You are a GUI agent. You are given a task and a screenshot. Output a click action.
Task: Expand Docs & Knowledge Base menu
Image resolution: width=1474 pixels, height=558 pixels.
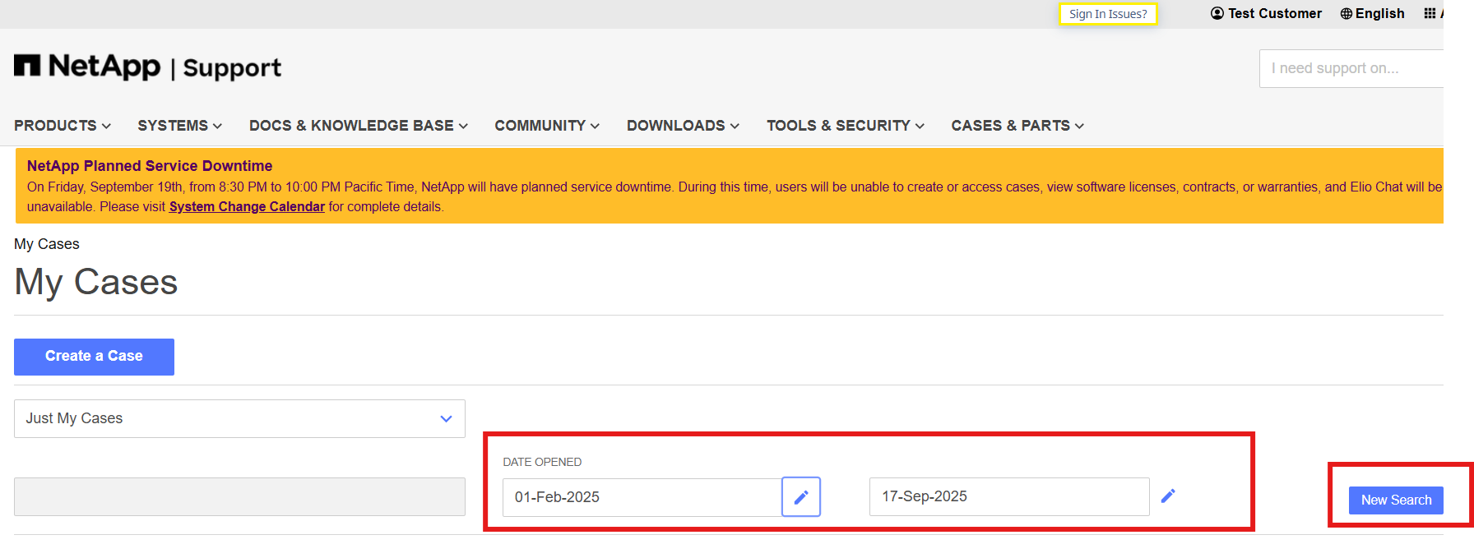click(x=358, y=126)
